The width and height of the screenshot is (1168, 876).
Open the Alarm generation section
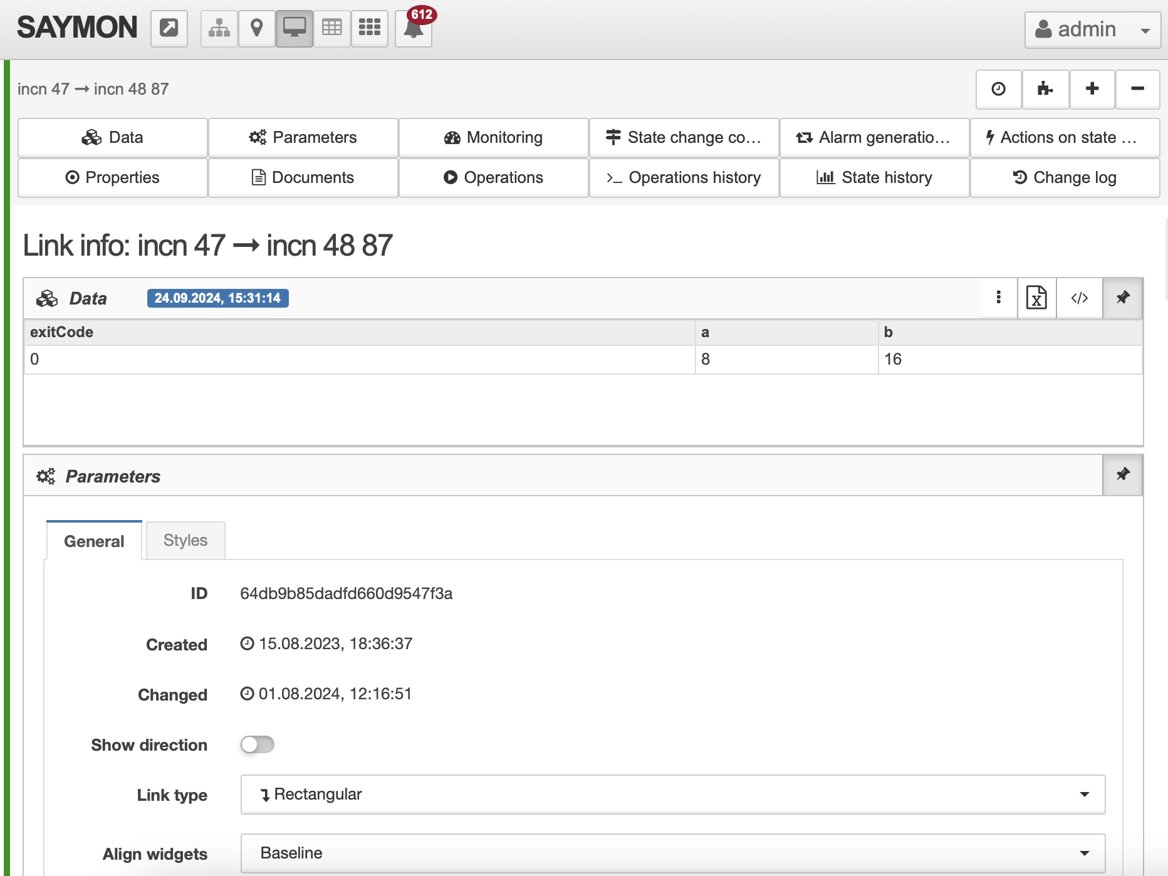pyautogui.click(x=875, y=137)
